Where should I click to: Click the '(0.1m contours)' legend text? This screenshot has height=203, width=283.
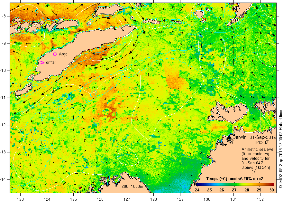(255, 154)
